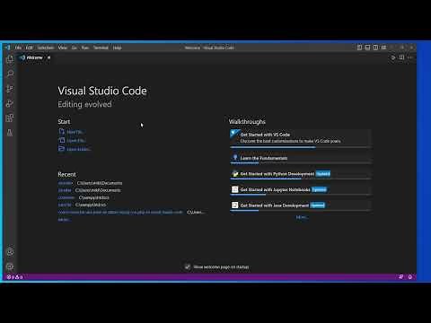Open the long-named recent entry above More
Viewport: 431px width, 323px height.
coord(120,212)
